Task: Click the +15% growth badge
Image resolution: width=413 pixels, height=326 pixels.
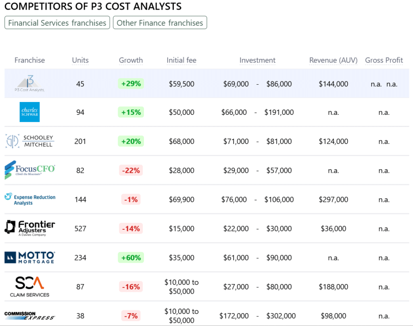Action: 131,112
